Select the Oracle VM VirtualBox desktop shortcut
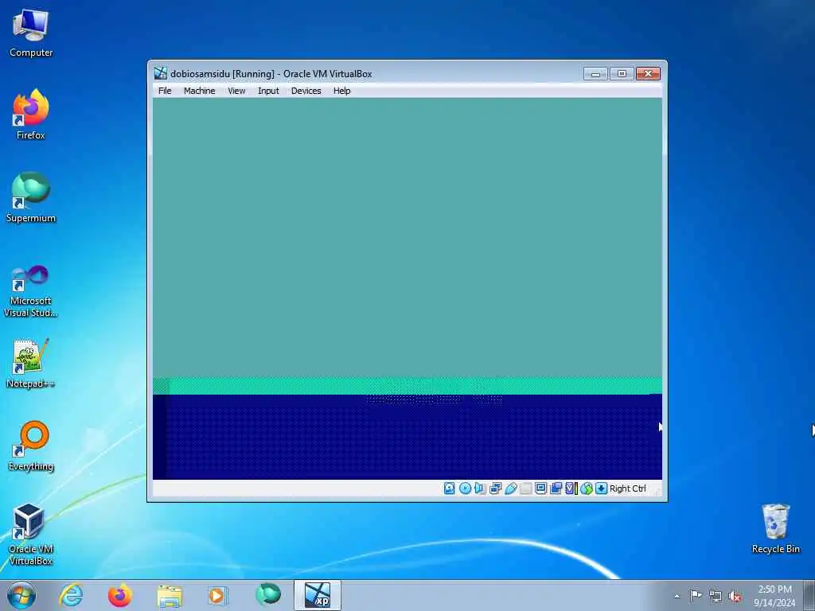The image size is (815, 611). [x=31, y=534]
